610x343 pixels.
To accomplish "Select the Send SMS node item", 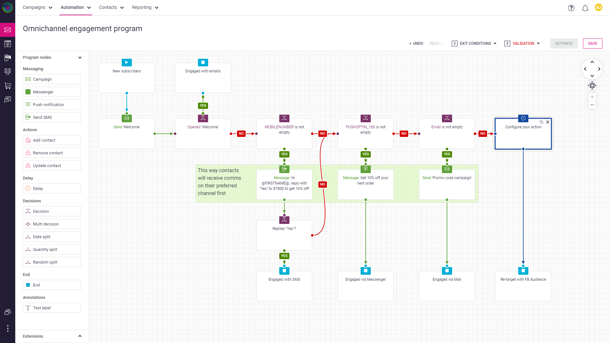I will click(52, 117).
